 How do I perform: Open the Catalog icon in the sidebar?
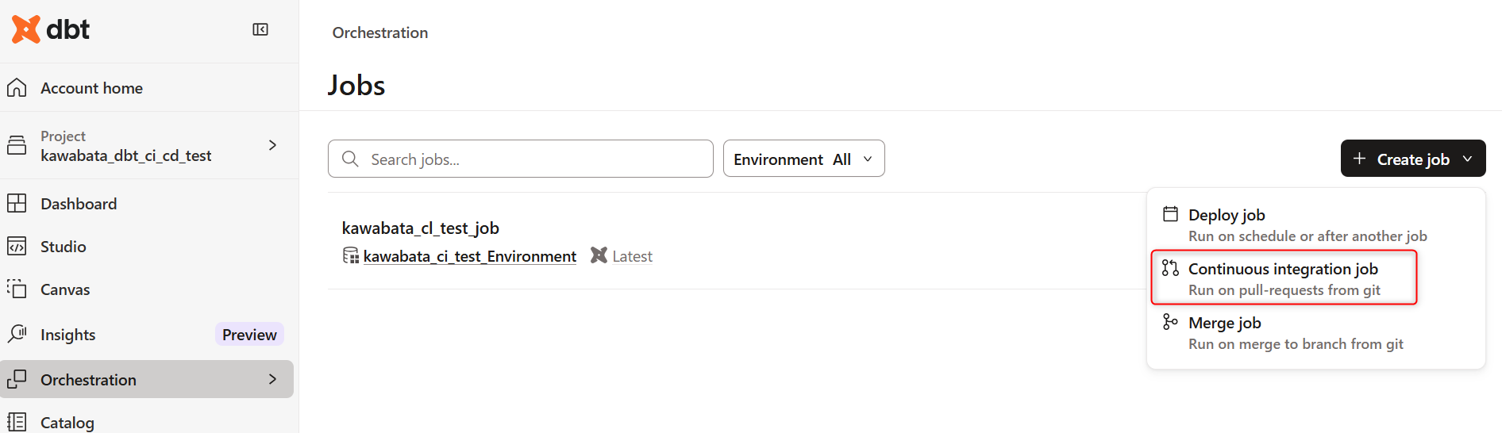tap(17, 423)
